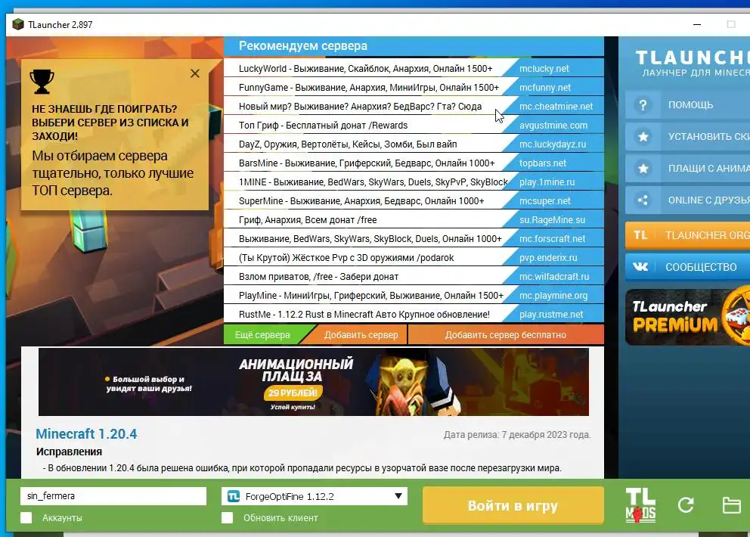This screenshot has height=537, width=750.
Task: Open the ForgeOptiFine 1.12.2 version combo box
Action: click(x=315, y=496)
